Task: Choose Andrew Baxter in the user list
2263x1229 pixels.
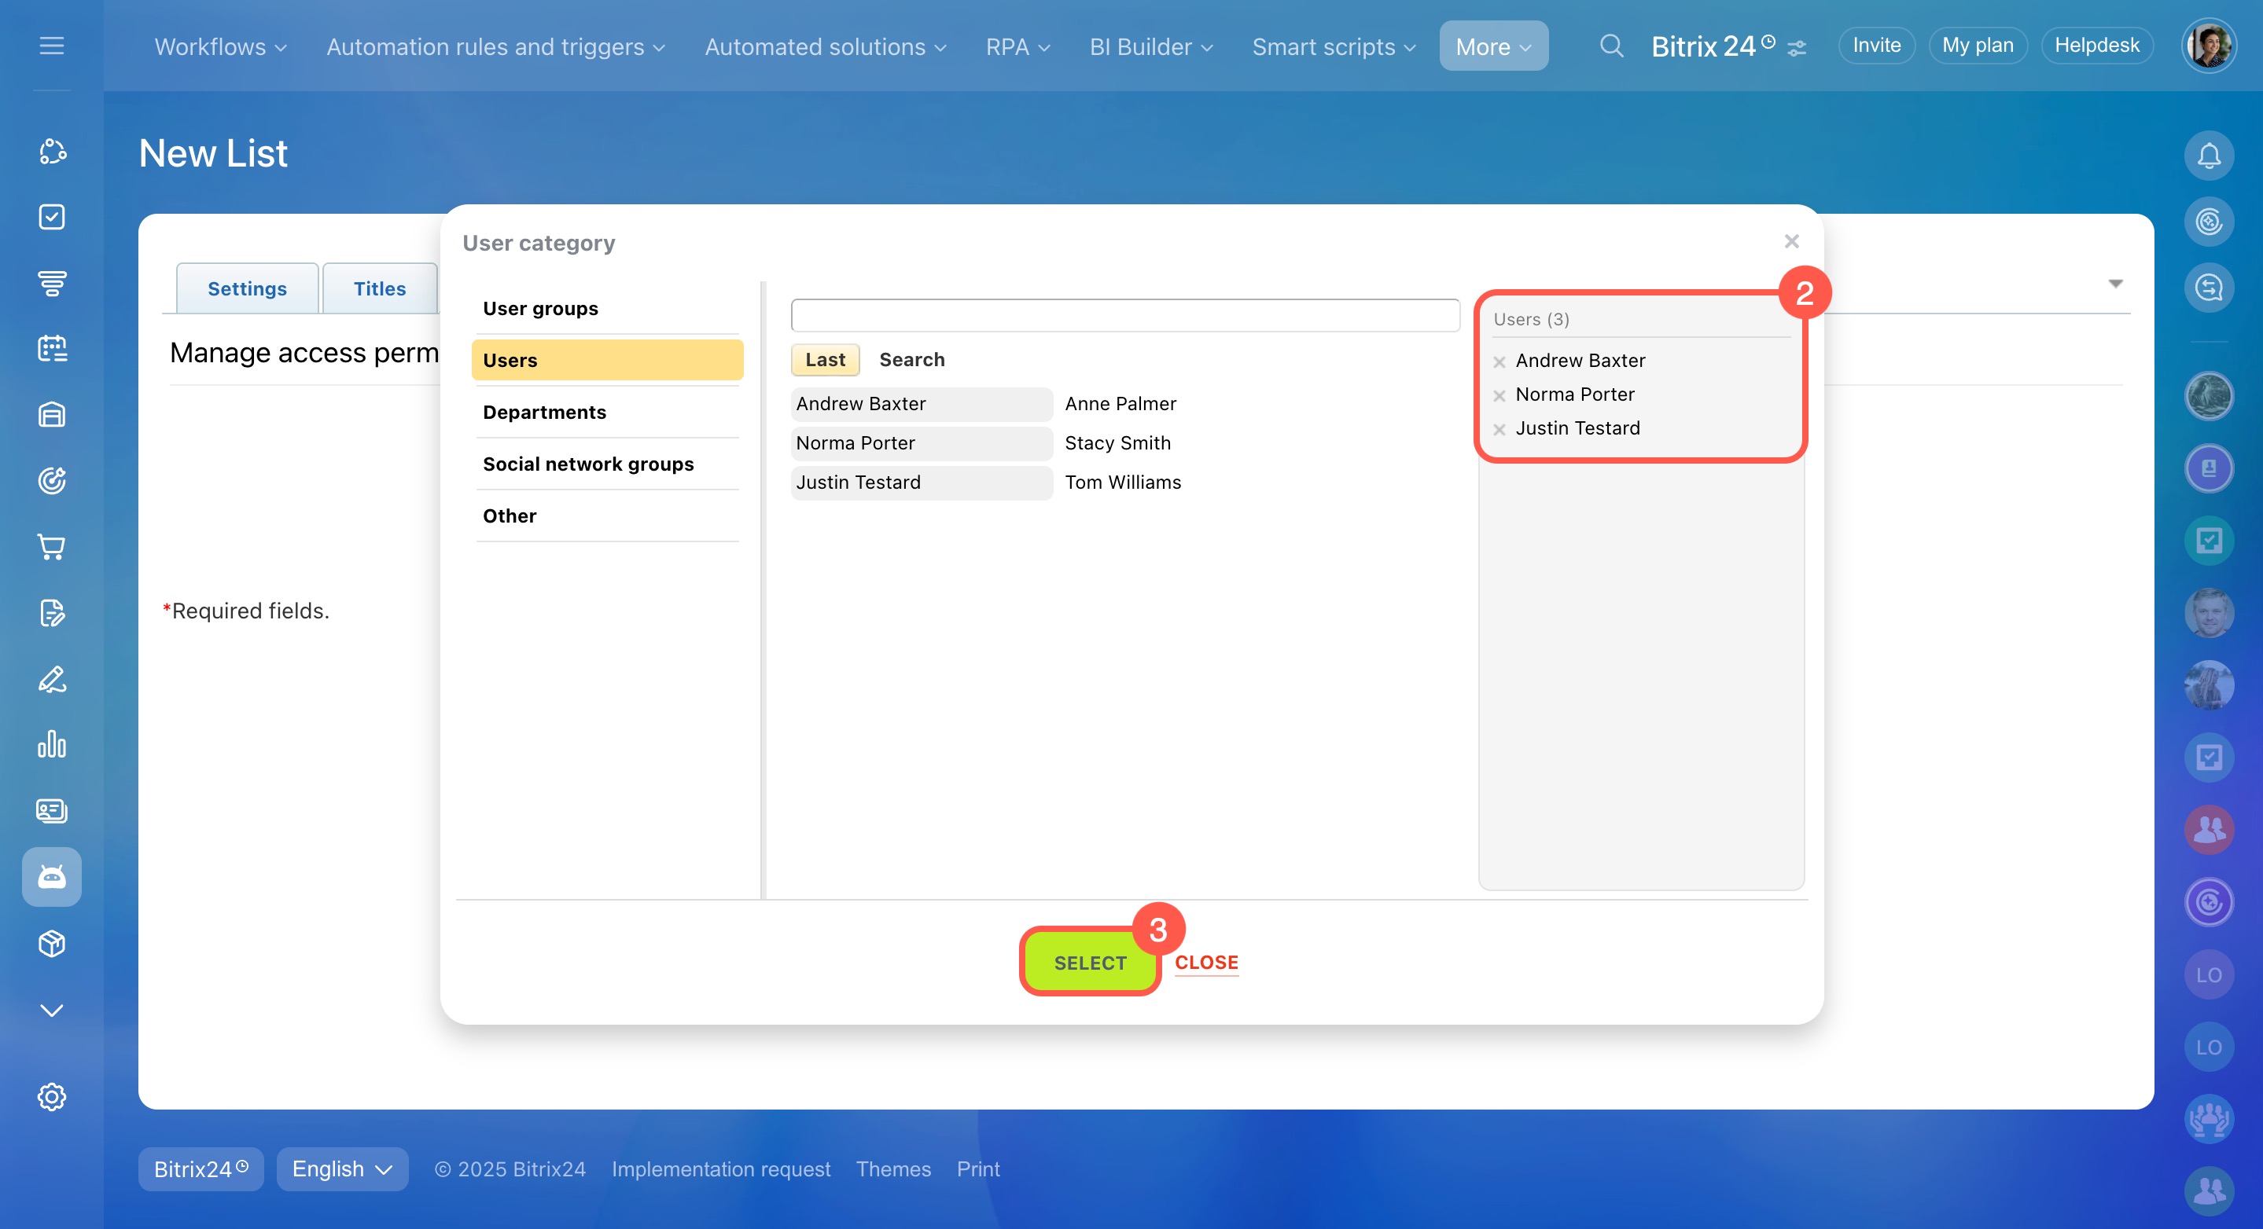Action: 921,404
